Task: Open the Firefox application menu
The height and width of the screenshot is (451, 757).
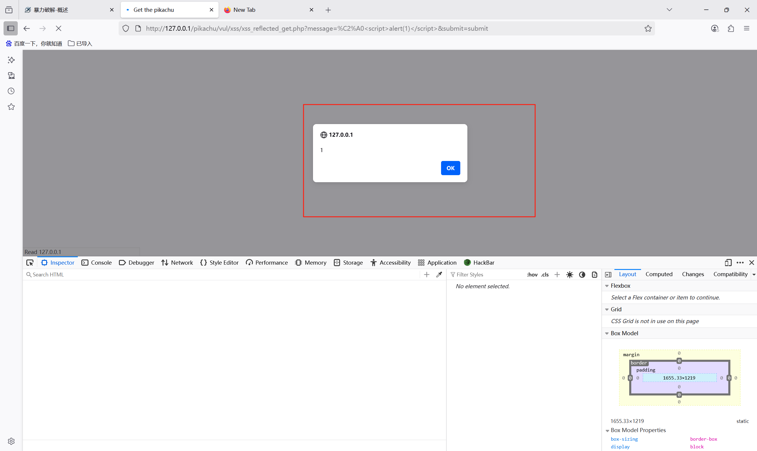Action: coord(747,28)
